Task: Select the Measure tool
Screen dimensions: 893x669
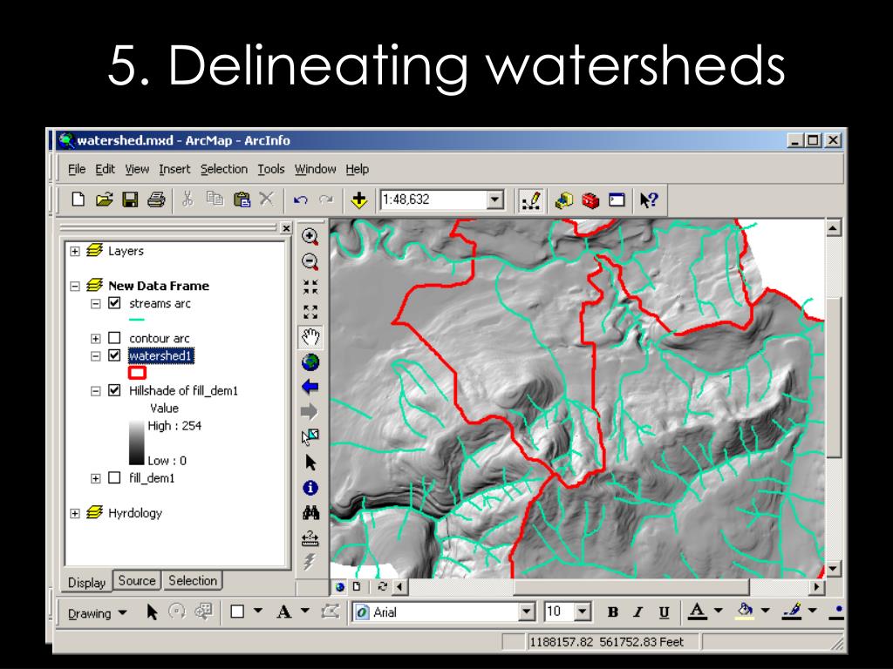Action: pyautogui.click(x=310, y=537)
